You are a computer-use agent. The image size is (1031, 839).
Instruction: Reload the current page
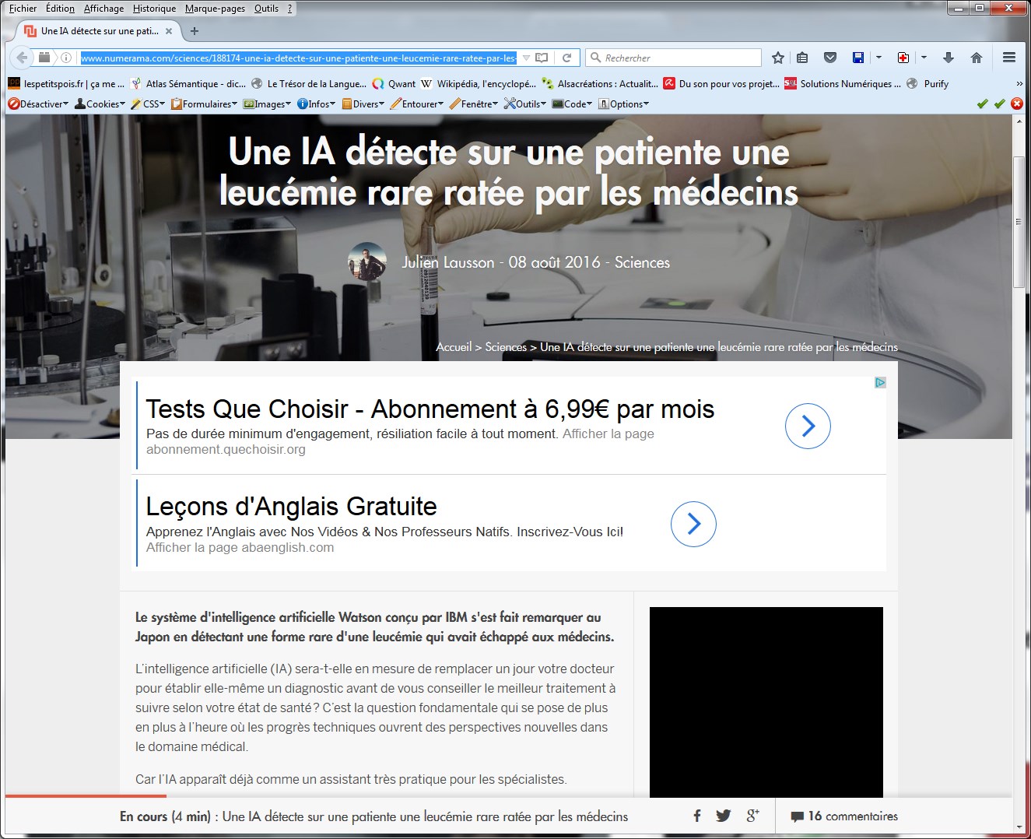coord(567,58)
